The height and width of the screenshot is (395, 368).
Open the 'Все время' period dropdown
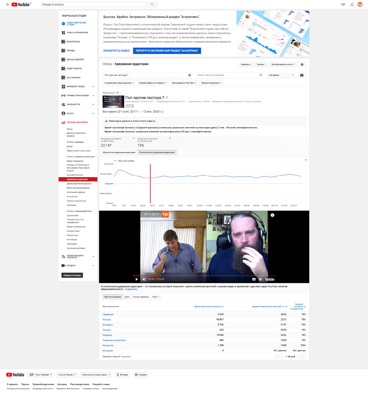coord(281,75)
